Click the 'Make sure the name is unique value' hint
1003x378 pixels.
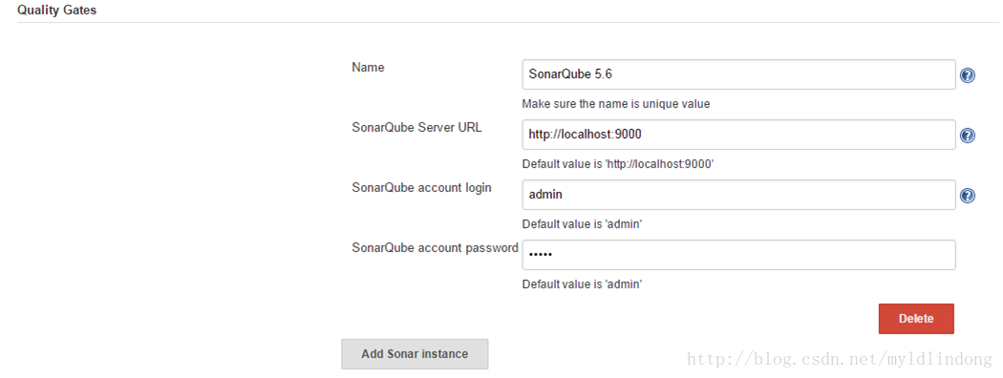coord(616,104)
